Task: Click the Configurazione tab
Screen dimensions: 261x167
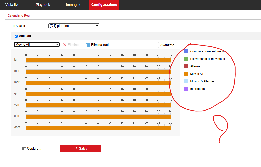Action: [104, 5]
